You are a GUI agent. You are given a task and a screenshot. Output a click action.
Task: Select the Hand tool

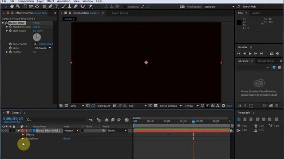click(12, 7)
